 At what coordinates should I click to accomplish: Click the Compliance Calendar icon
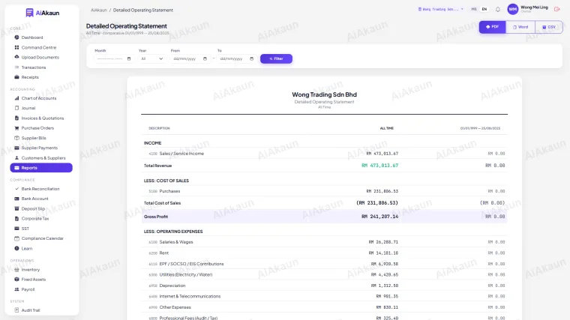16,238
